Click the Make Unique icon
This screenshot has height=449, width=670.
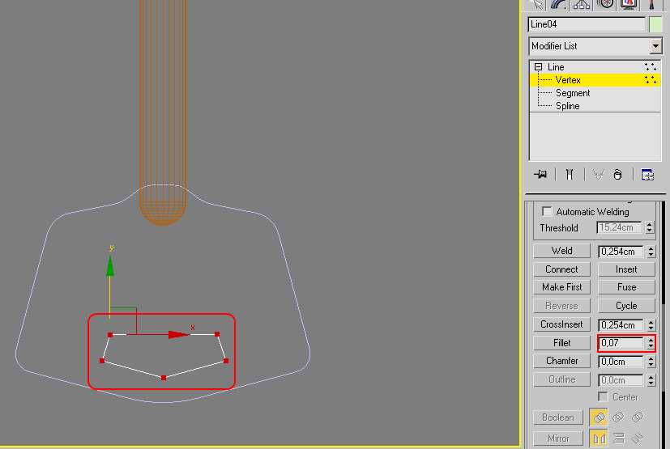tap(598, 174)
